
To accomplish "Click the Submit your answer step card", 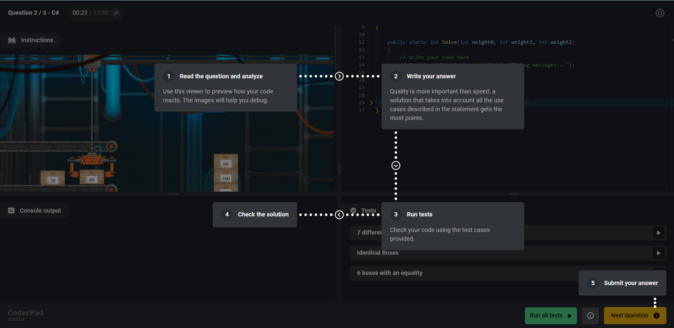I will (622, 283).
